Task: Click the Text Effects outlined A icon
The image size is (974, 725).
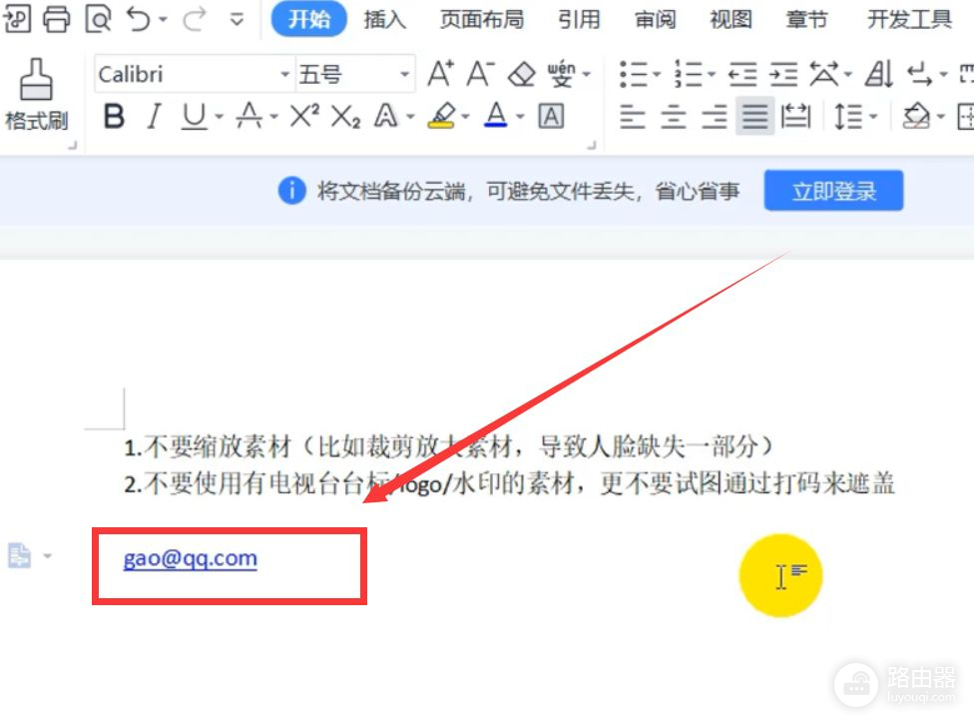Action: pos(386,116)
